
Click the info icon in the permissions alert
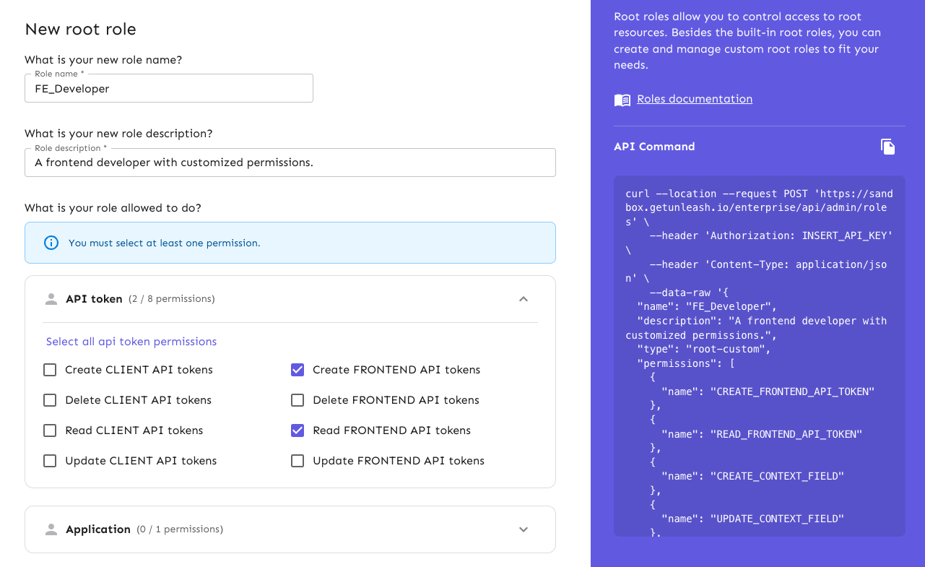click(51, 243)
